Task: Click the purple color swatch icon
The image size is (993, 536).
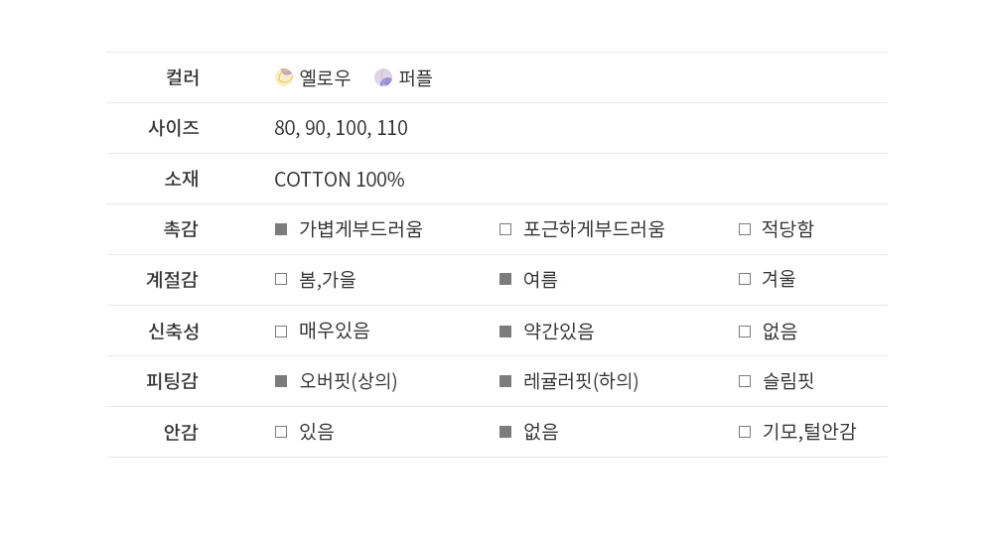Action: pyautogui.click(x=383, y=77)
